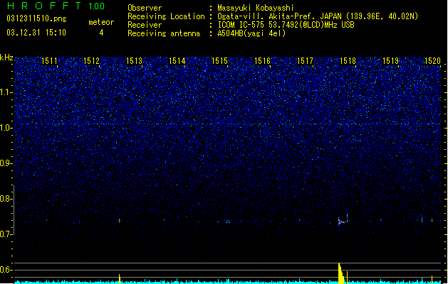The height and width of the screenshot is (284, 448).
Task: Click the A504HB antenna description
Action: pyautogui.click(x=251, y=33)
